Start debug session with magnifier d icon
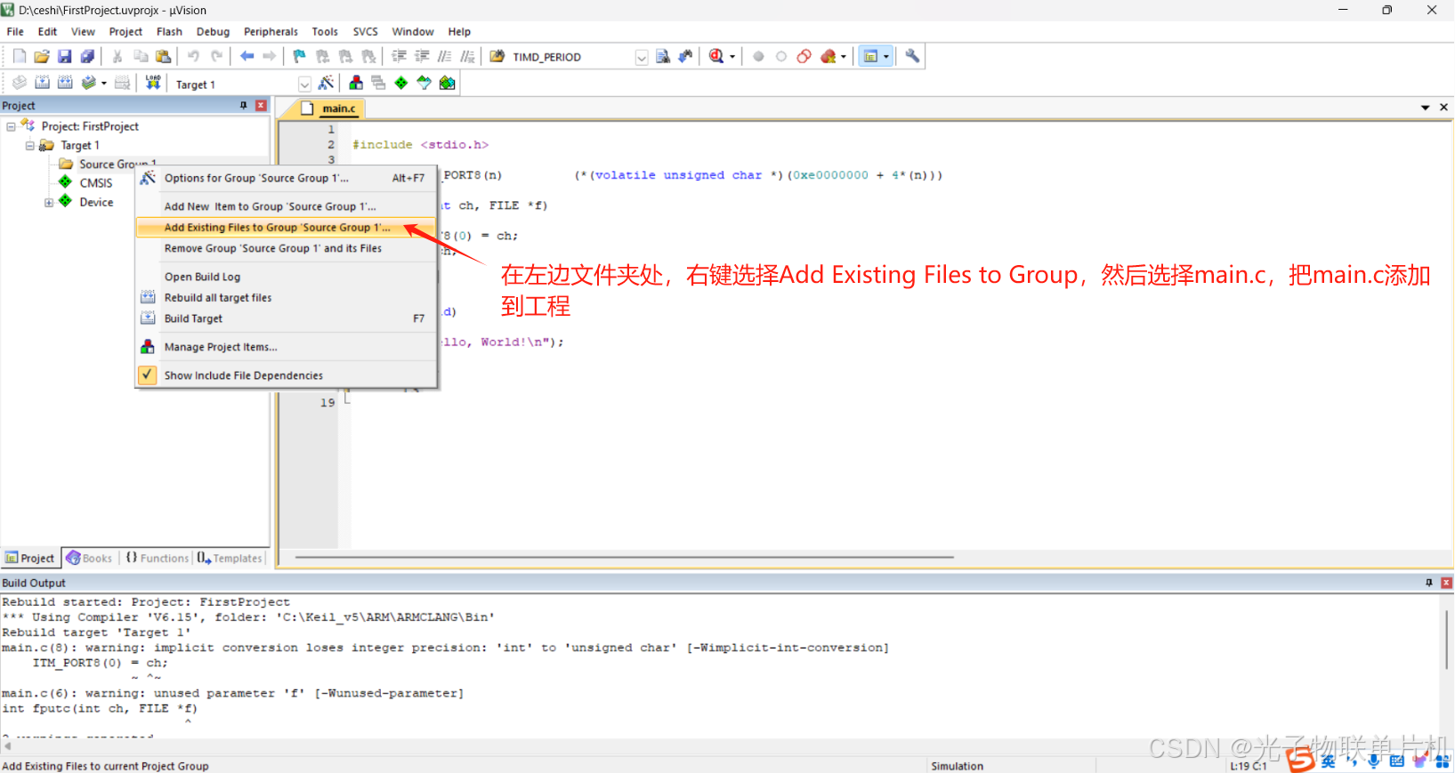1455x773 pixels. pyautogui.click(x=716, y=56)
